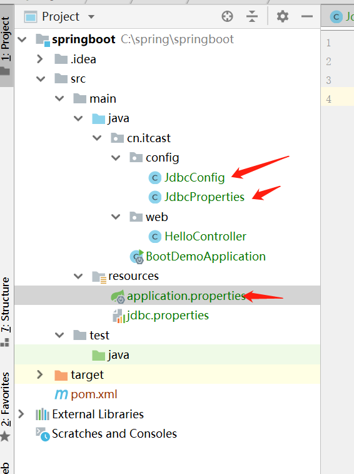Viewport: 354px width, 474px height.
Task: Click the pom.xml Maven icon
Action: click(x=61, y=394)
